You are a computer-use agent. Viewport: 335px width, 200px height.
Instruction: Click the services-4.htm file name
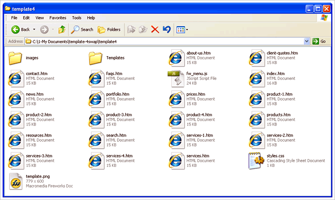[119, 156]
